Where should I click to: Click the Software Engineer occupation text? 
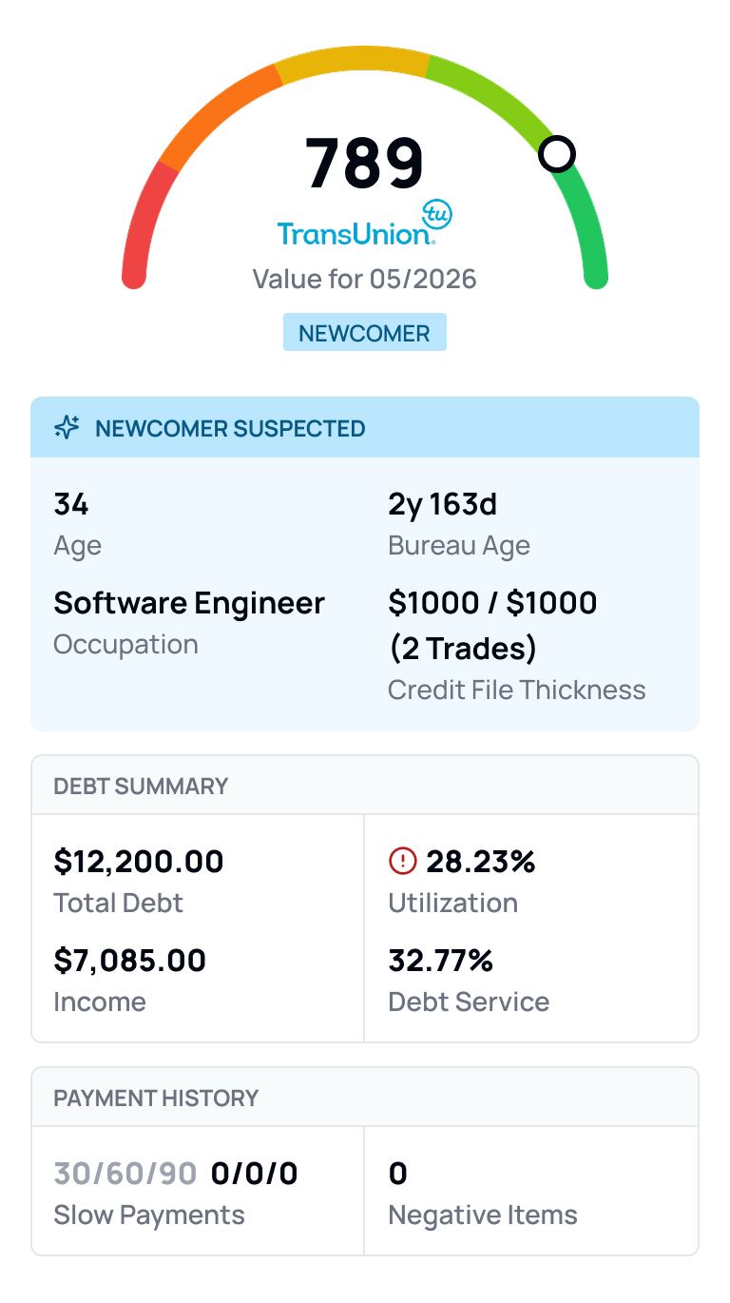pyautogui.click(x=189, y=603)
